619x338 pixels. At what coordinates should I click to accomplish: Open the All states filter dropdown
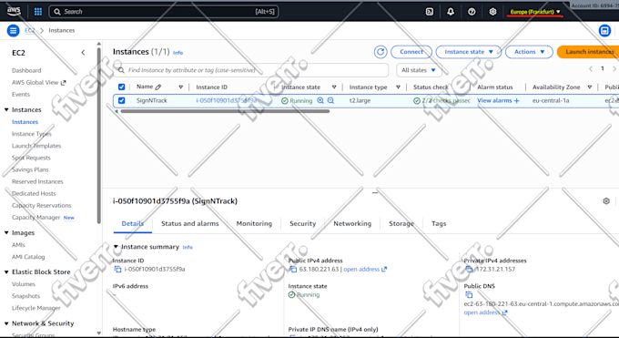click(419, 70)
